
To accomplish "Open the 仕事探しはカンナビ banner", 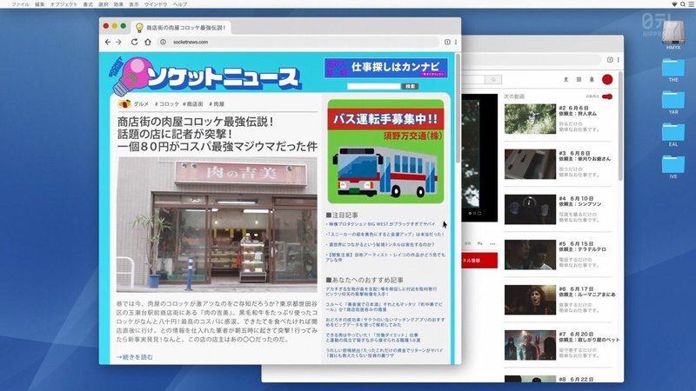I will pos(385,68).
